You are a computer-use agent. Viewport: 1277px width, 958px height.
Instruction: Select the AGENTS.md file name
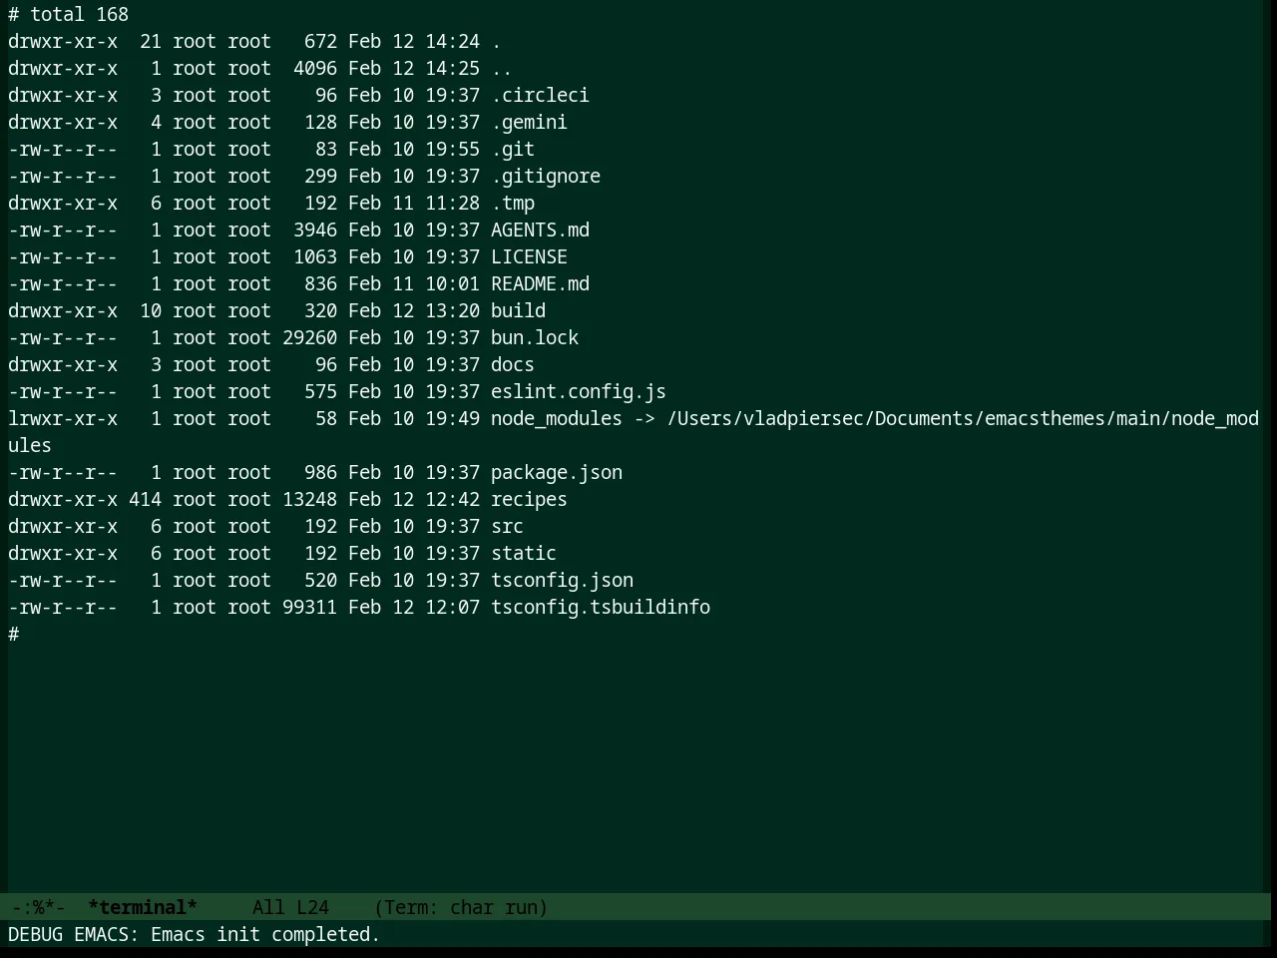click(x=540, y=230)
